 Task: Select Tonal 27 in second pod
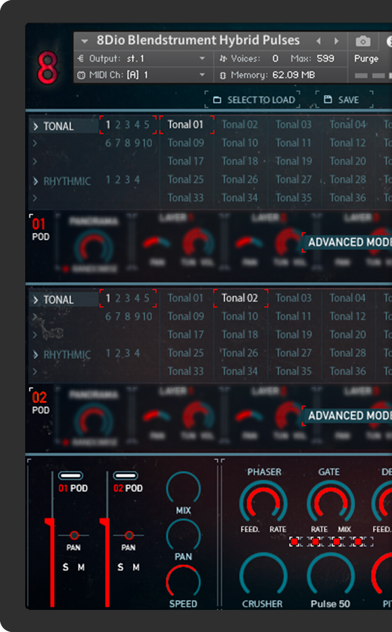coord(294,353)
